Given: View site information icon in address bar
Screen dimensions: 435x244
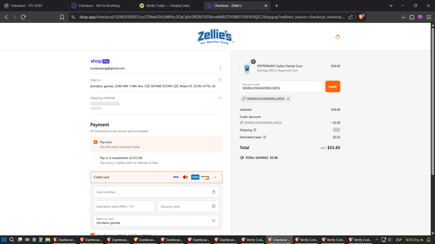Looking at the screenshot, I should pos(73,17).
